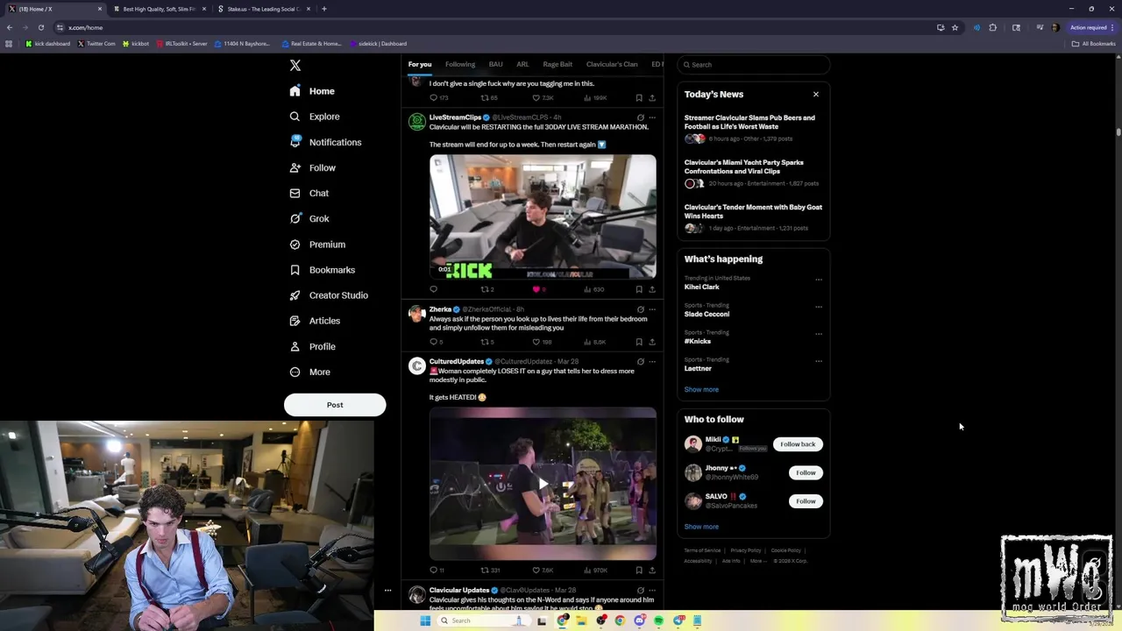Open the Bookmarks page
Image resolution: width=1122 pixels, height=631 pixels.
322,270
